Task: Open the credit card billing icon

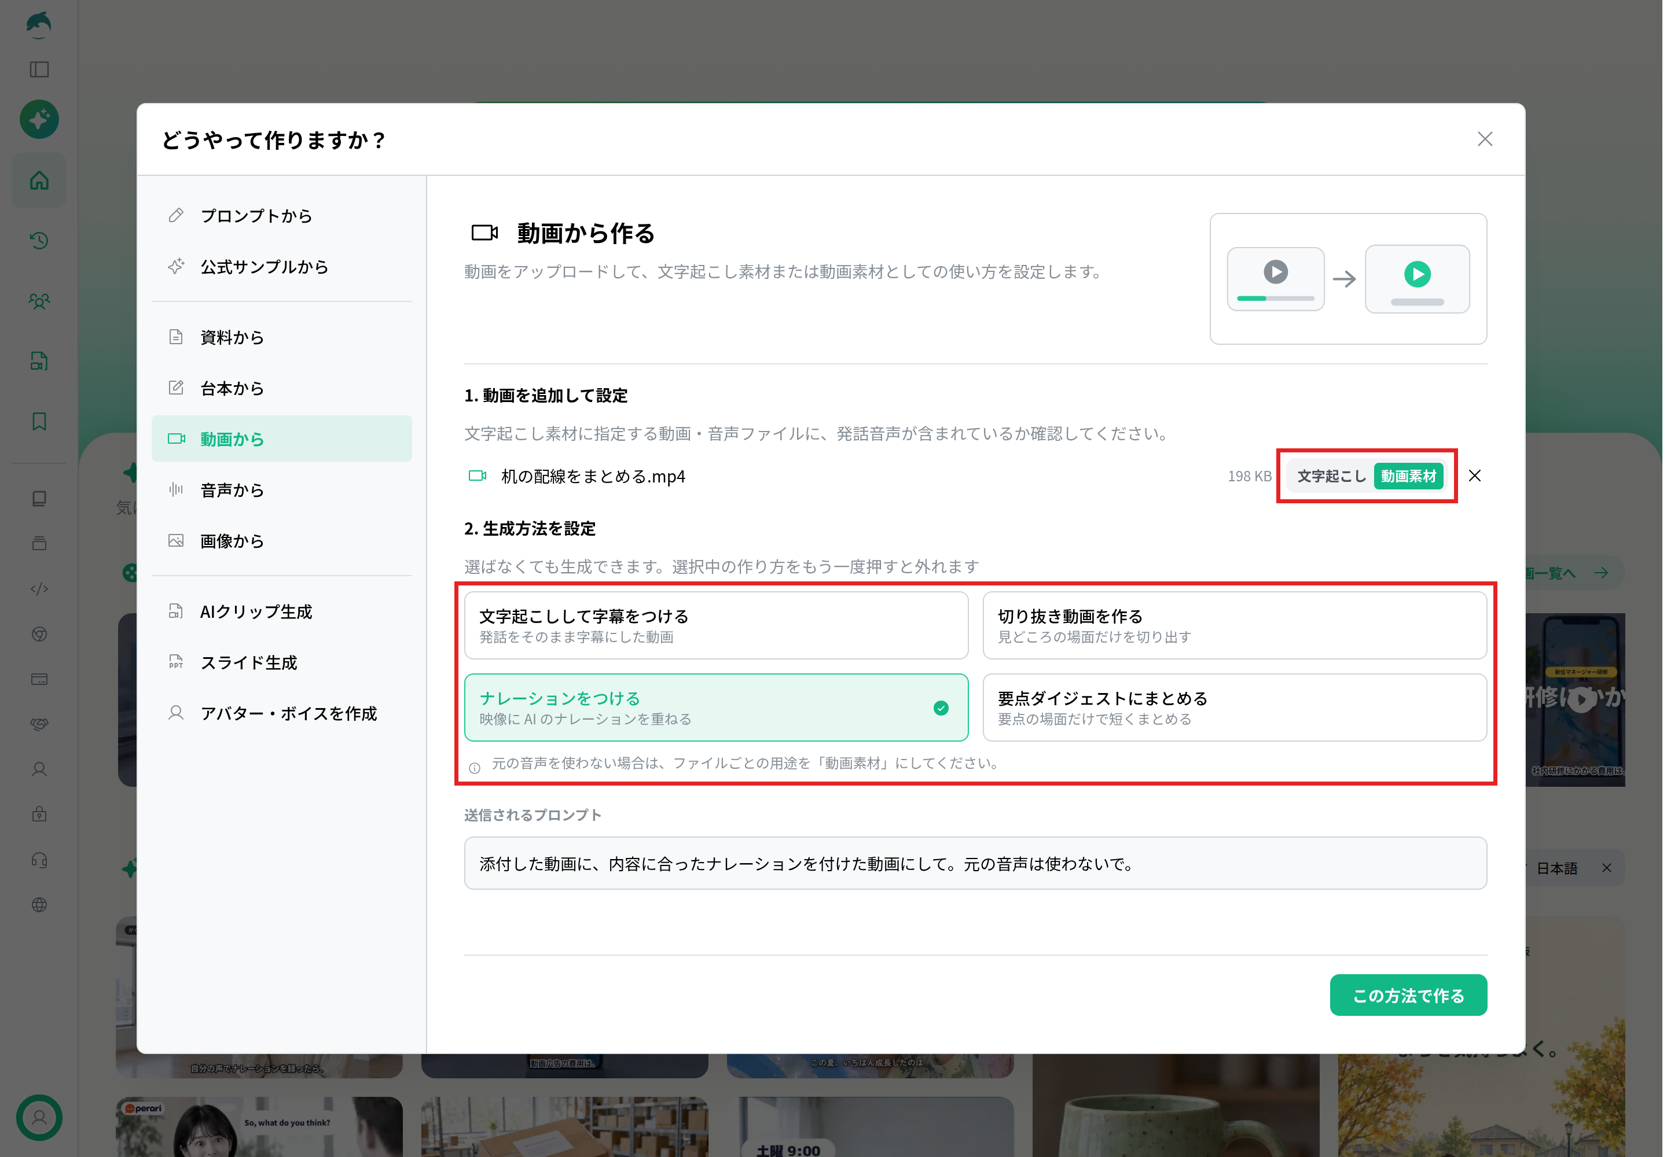Action: [39, 679]
